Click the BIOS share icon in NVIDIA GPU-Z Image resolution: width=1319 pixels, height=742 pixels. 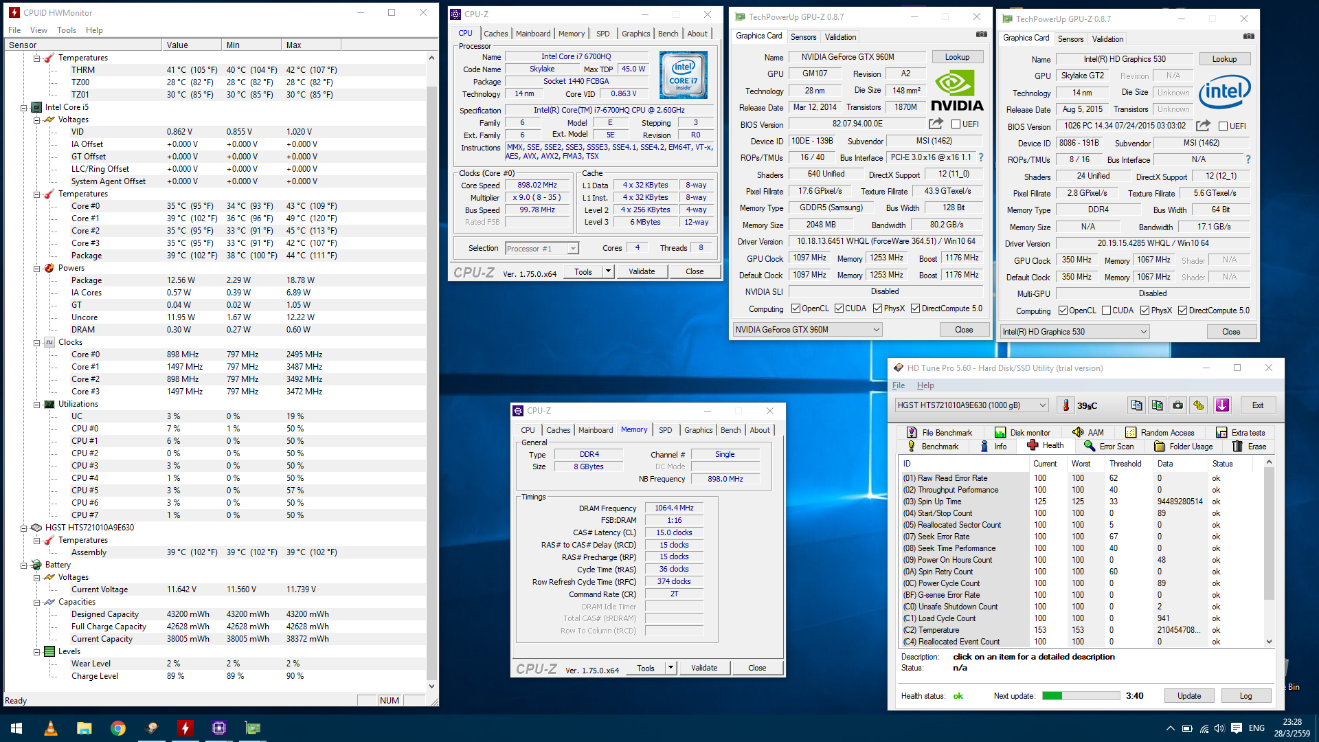(x=936, y=124)
